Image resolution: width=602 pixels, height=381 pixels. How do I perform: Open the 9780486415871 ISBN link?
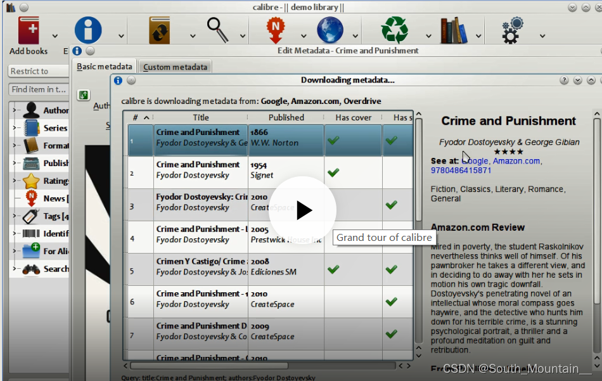point(461,171)
